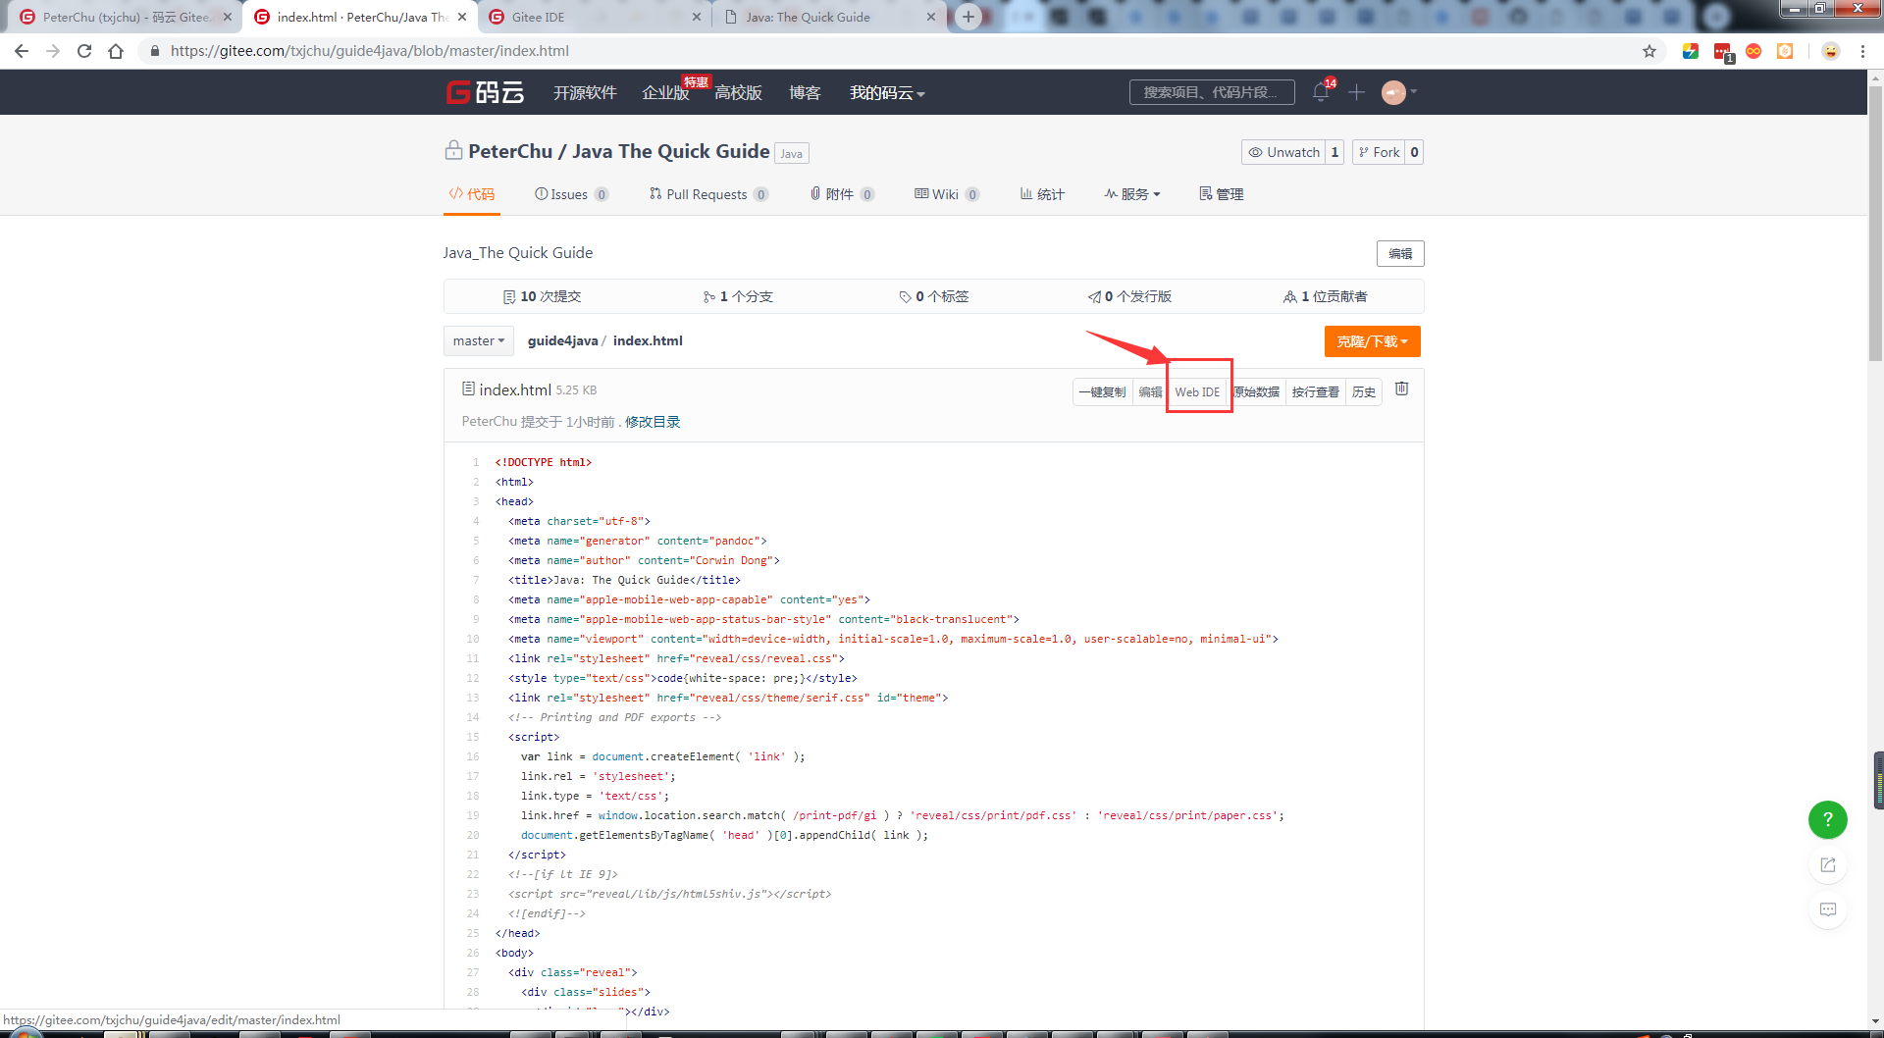The height and width of the screenshot is (1038, 1884).
Task: Switch to the 统计 tab
Action: tap(1041, 193)
